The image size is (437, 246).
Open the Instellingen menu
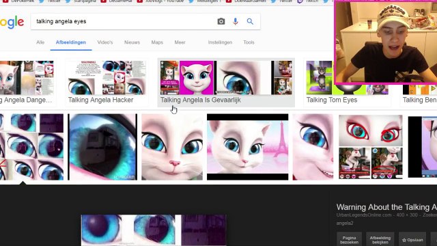tap(220, 42)
